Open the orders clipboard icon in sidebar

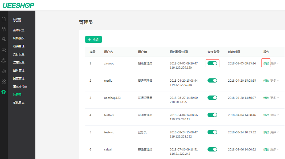point(4,19)
